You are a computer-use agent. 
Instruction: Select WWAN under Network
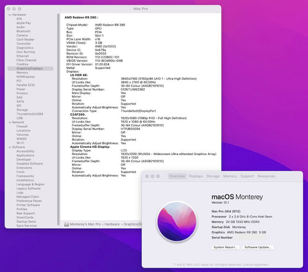[21, 139]
